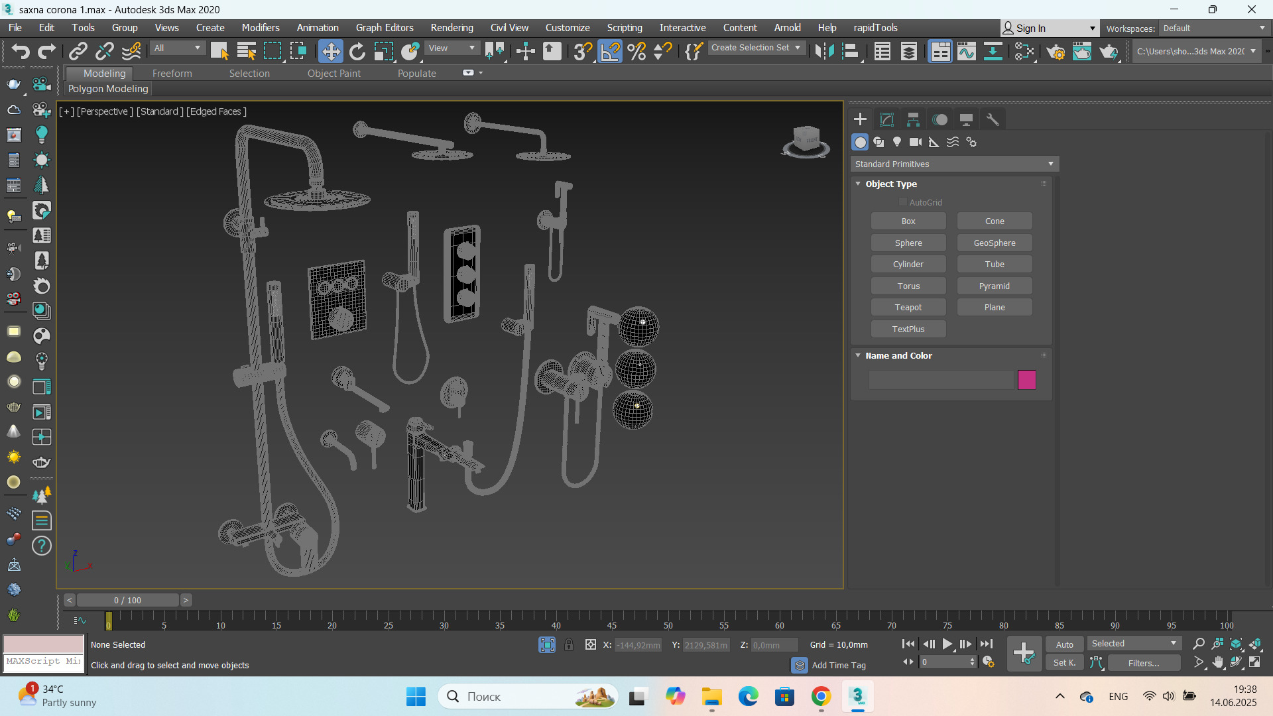Toggle Angle Snap
The width and height of the screenshot is (1273, 716).
click(610, 51)
